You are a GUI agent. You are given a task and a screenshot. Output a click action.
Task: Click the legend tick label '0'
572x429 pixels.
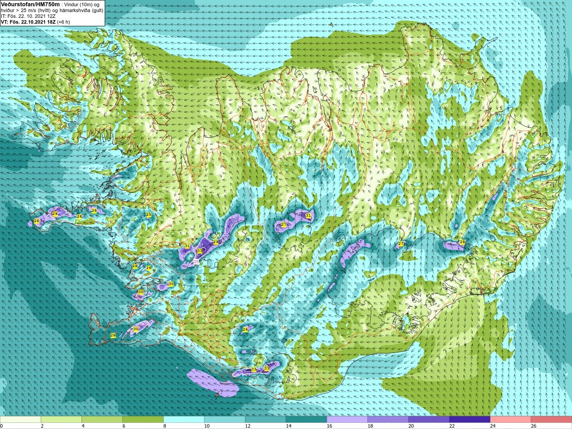point(1,426)
